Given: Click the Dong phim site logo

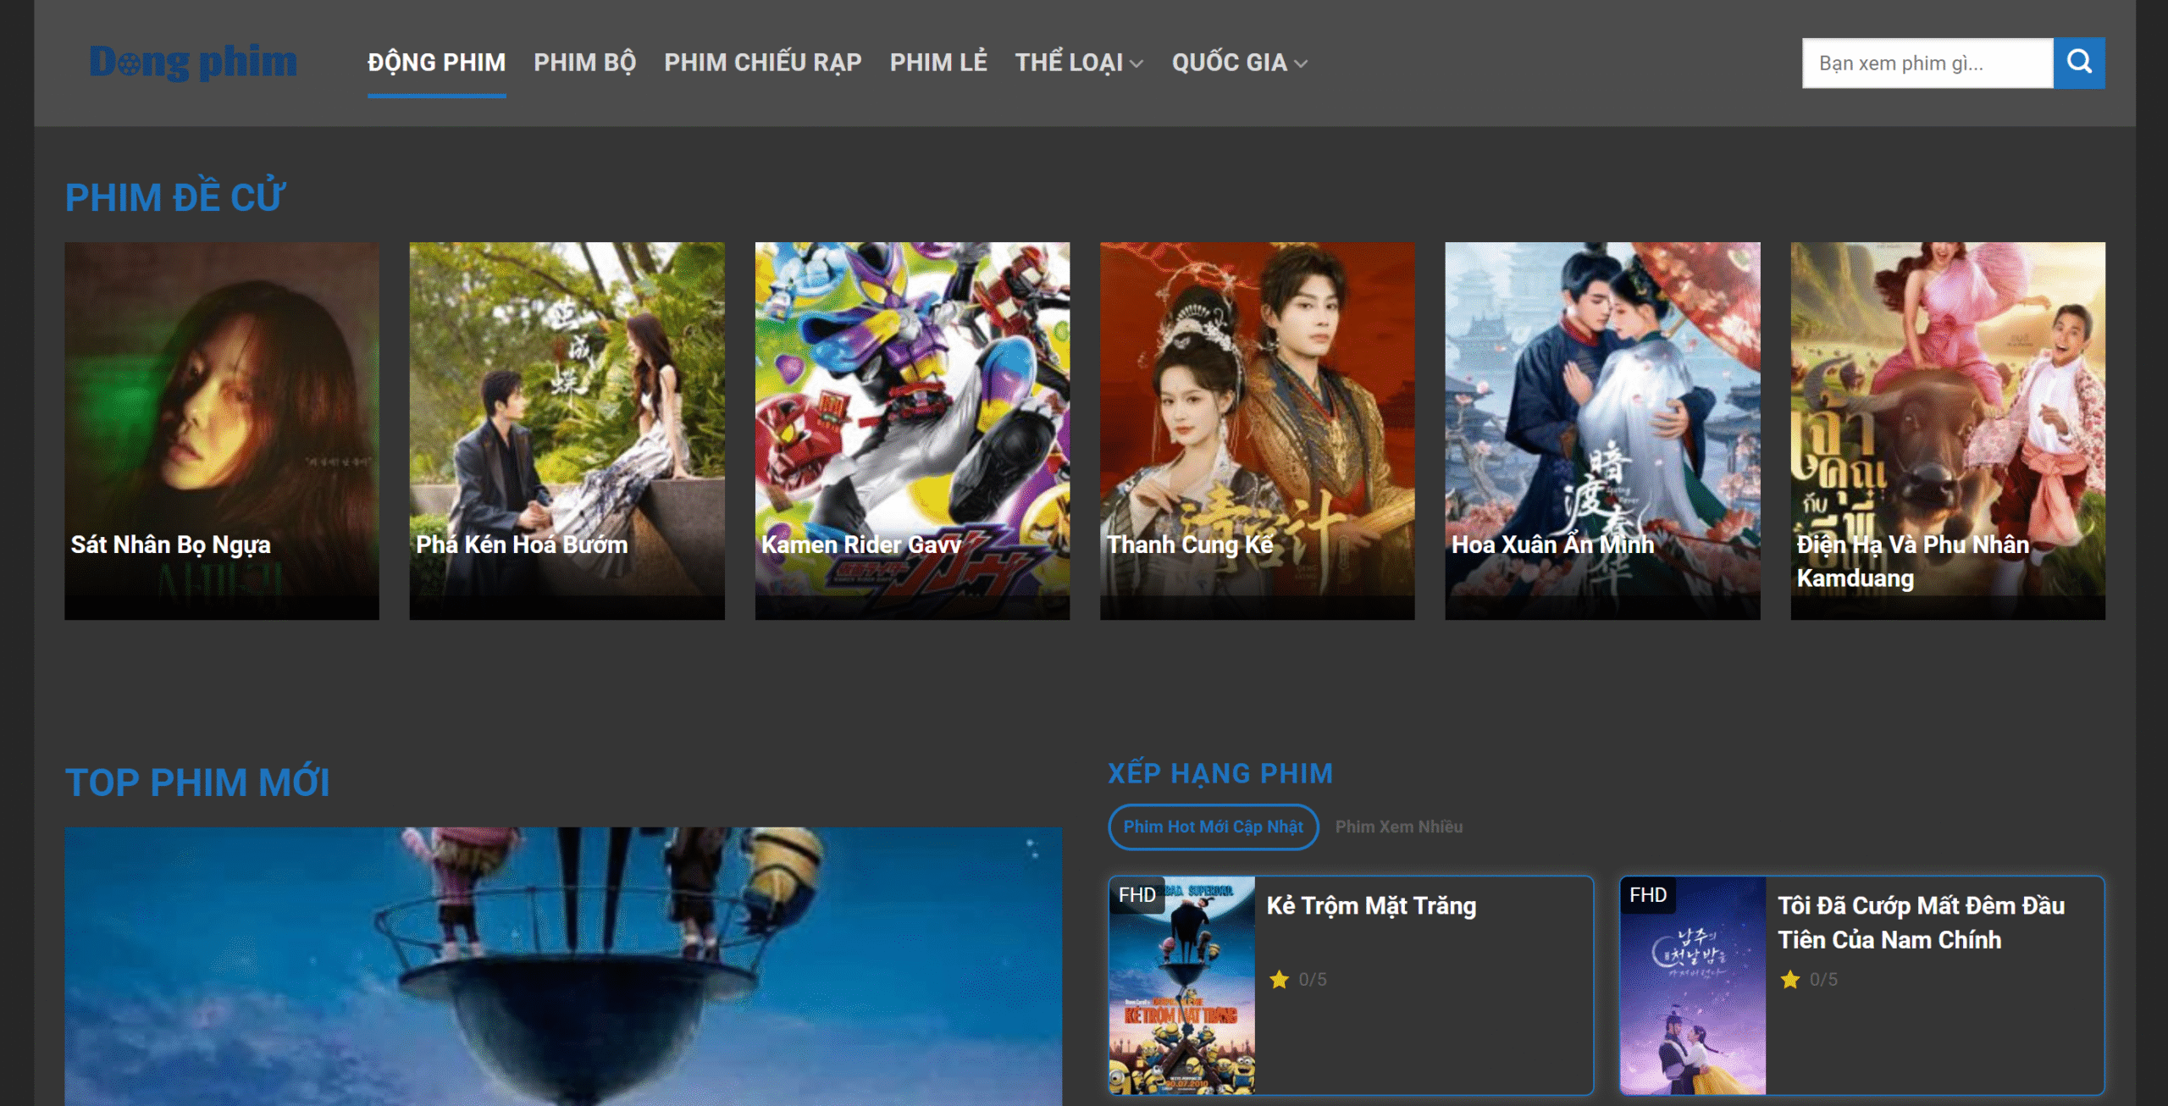Looking at the screenshot, I should 193,63.
